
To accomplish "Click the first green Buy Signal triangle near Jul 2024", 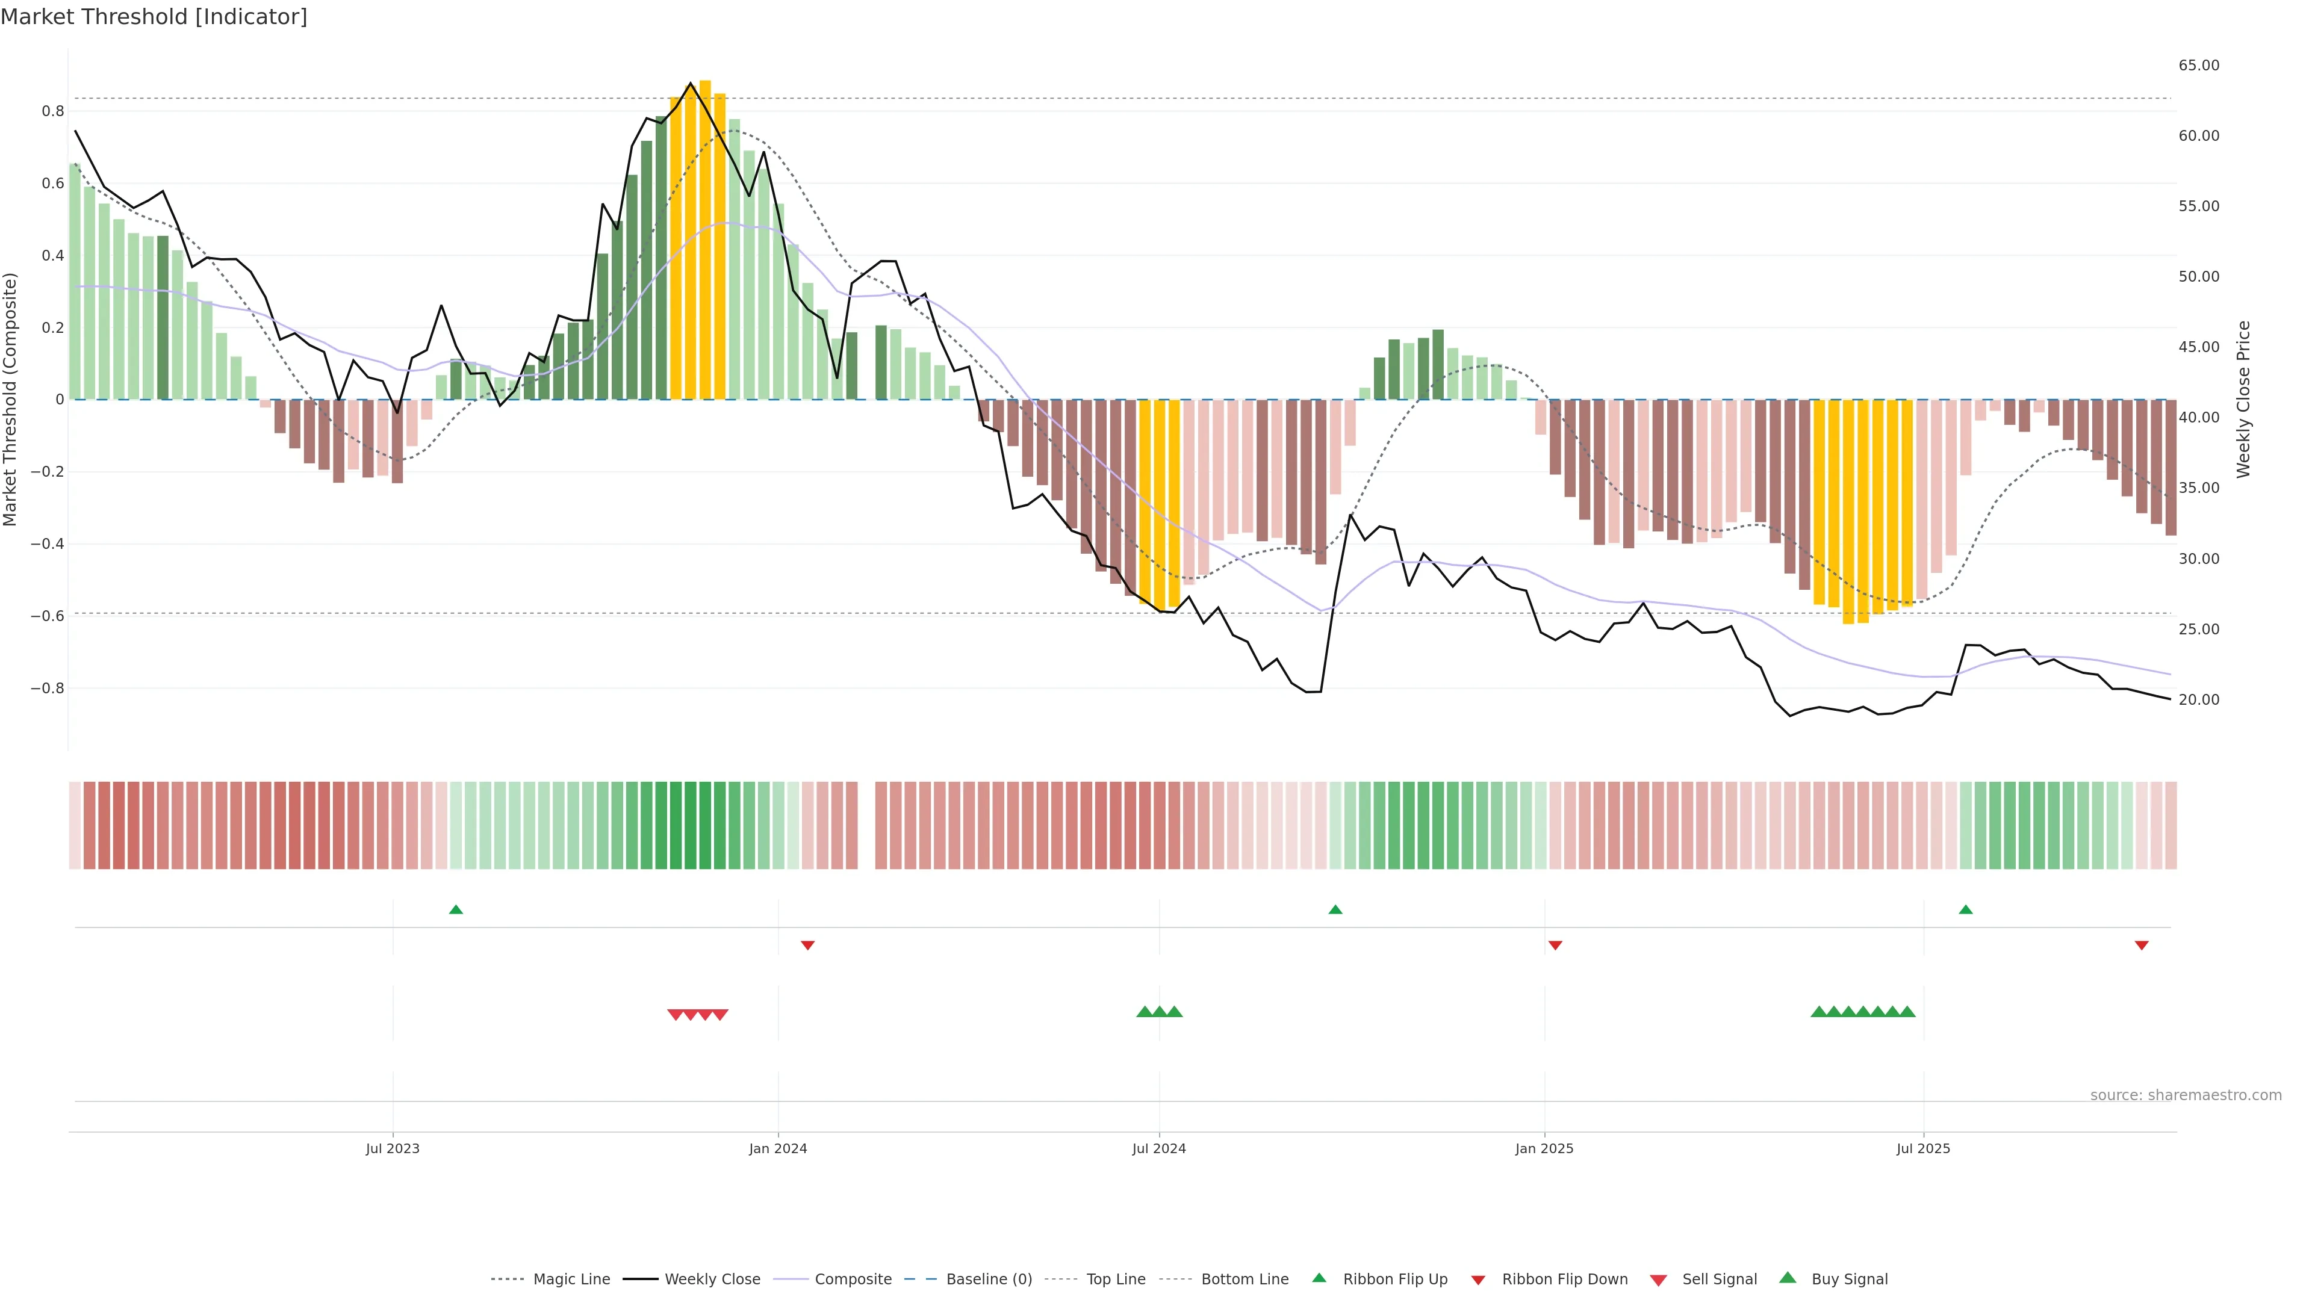I will [x=1145, y=1012].
